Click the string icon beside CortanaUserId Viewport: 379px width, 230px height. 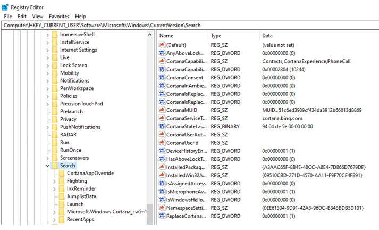pos(162,143)
